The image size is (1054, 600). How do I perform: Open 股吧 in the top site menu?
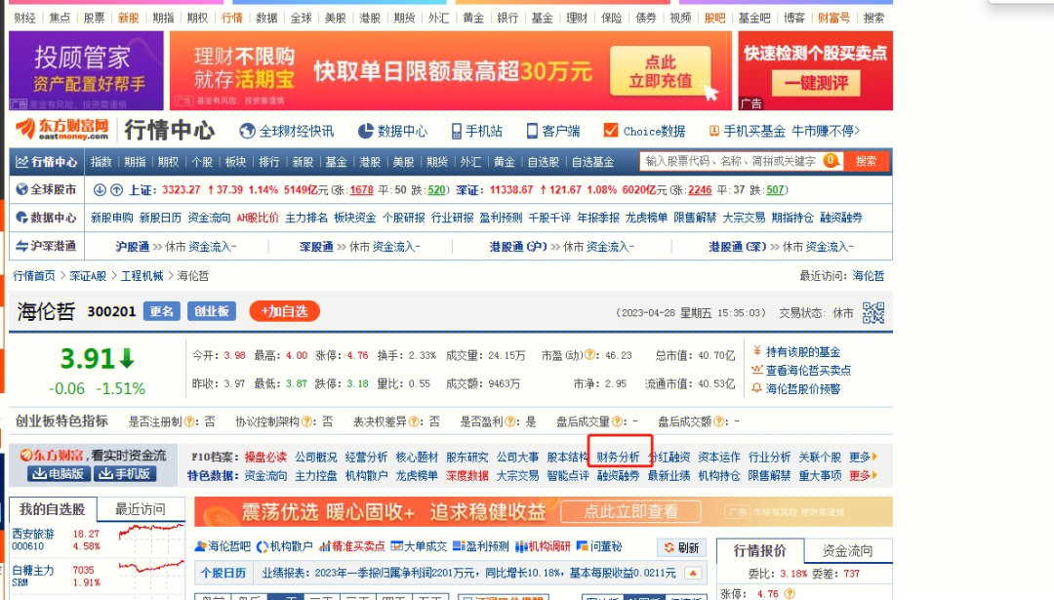[x=714, y=19]
